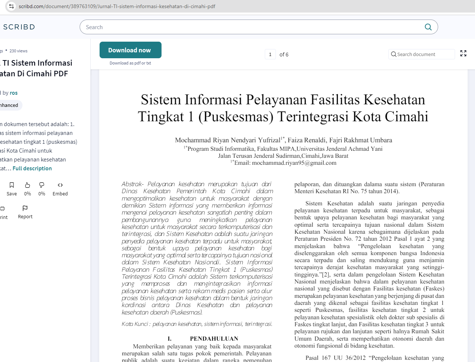Click the search magnifier icon in top bar

coord(428,27)
